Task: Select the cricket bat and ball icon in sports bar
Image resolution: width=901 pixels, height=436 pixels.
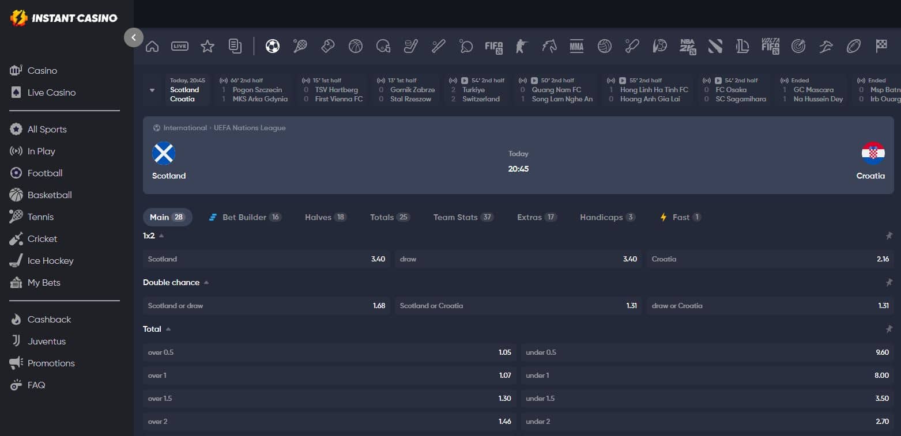Action: pos(632,46)
